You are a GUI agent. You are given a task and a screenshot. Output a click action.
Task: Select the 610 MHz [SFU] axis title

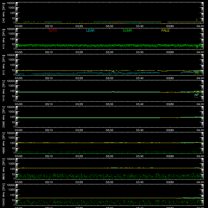pyautogui.click(x=3, y=65)
